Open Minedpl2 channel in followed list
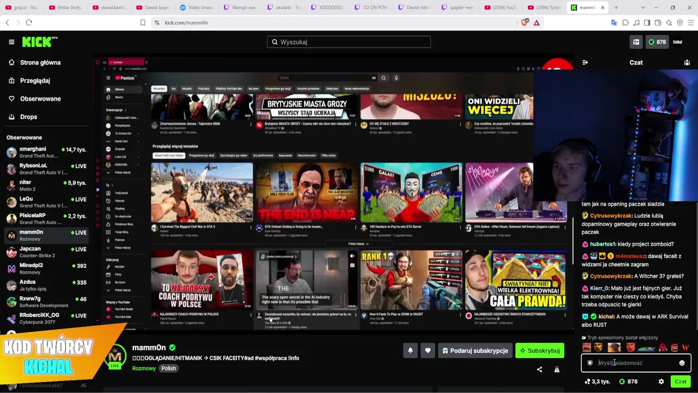The image size is (698, 393). (x=46, y=269)
